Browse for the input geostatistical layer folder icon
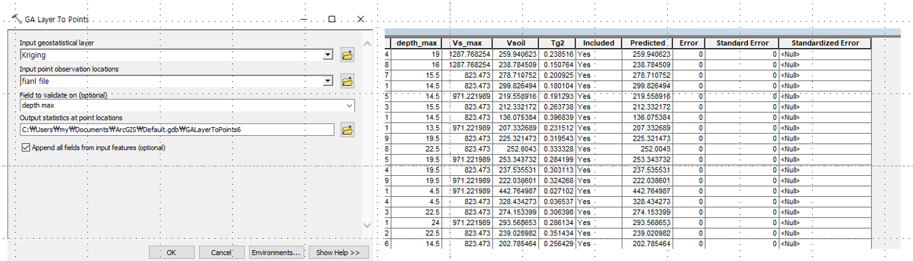913x261 pixels. pos(347,55)
